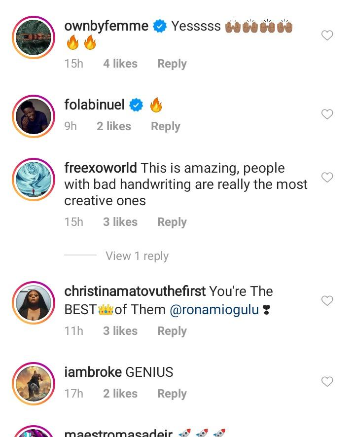View christinamatovuthefirst's avatar

pos(33,303)
